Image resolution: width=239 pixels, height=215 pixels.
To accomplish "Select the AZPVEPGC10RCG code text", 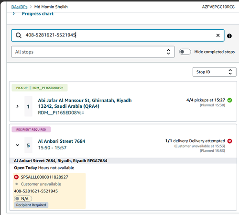I will coord(218,7).
